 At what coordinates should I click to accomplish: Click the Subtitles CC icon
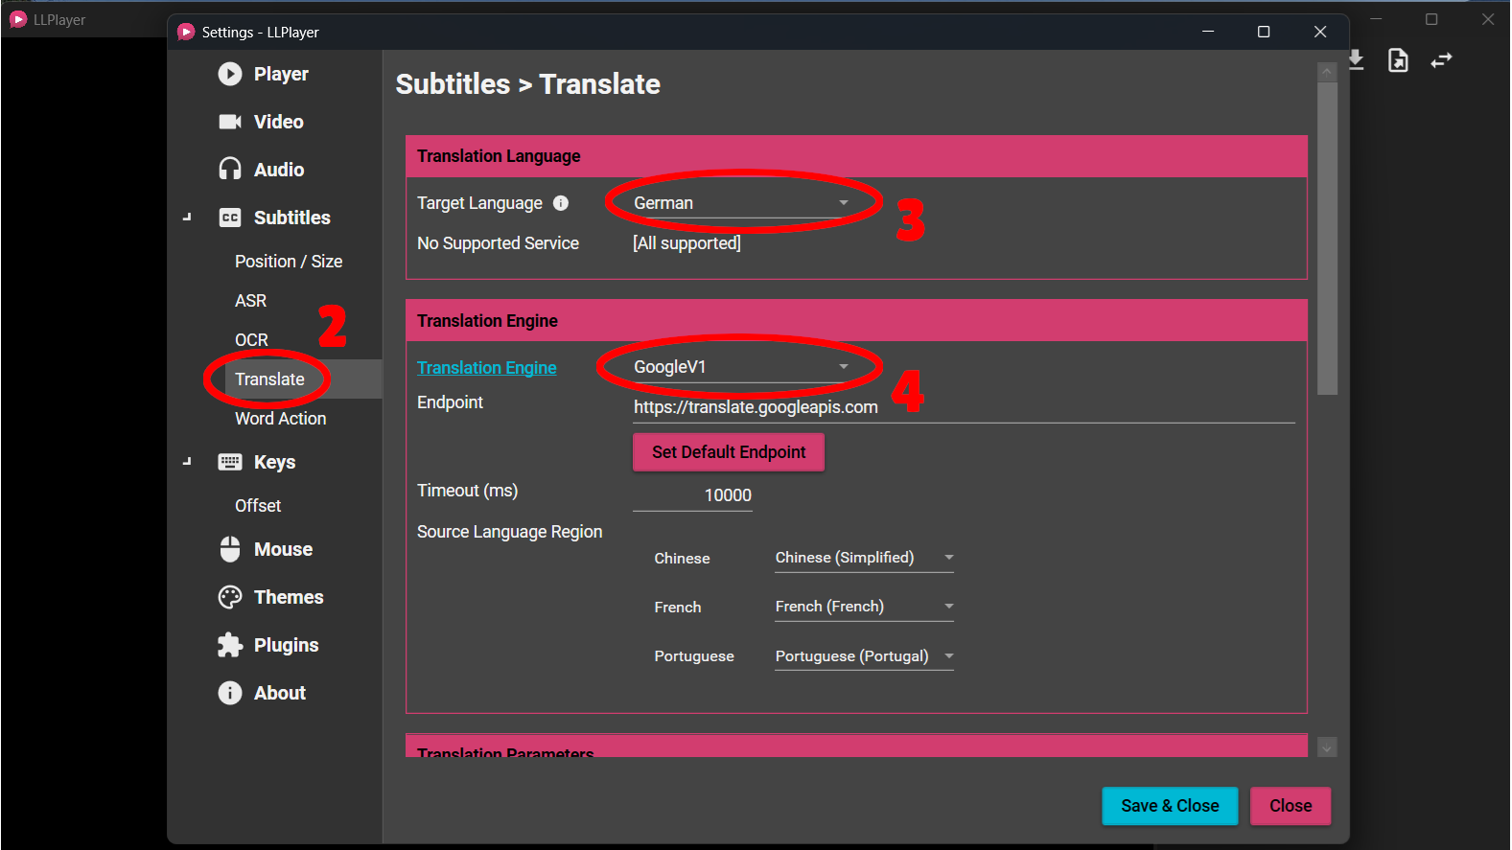(230, 218)
